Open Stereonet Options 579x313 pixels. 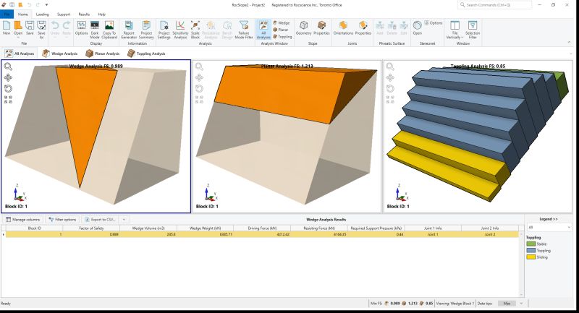pos(433,23)
